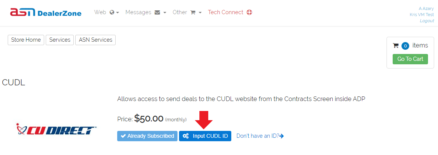Click the gears icon on Input CUDL ID
The image size is (438, 155).
pos(186,136)
